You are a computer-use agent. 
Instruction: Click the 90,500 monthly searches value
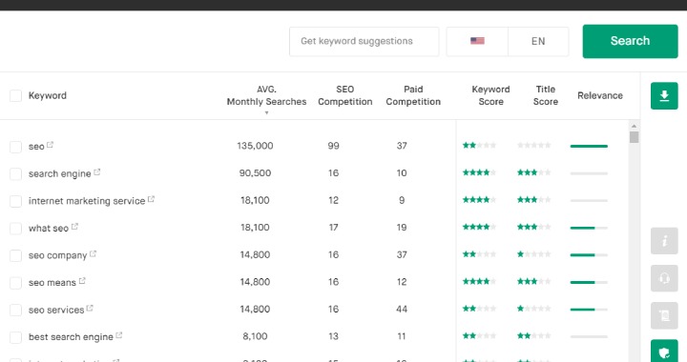[255, 173]
